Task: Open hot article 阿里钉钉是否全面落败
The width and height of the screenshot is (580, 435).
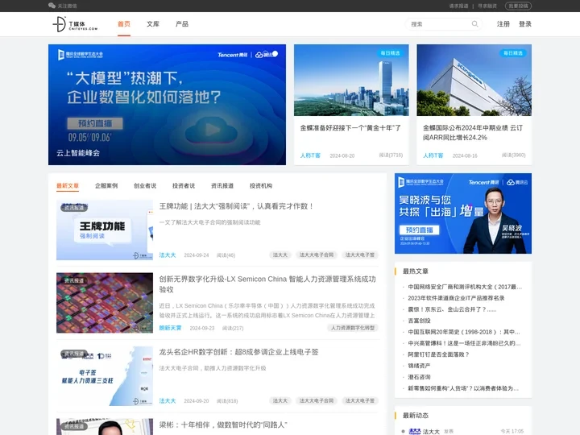Action: click(438, 354)
